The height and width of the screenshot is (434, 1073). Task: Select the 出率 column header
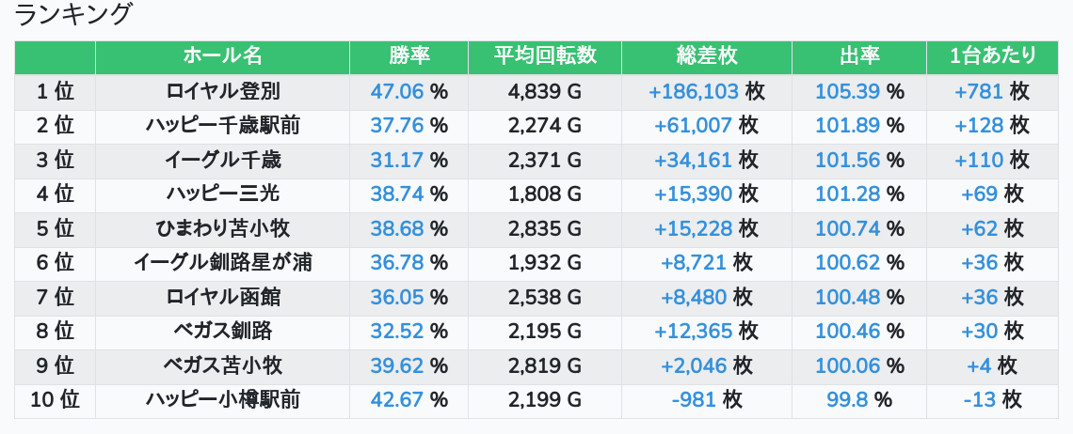click(858, 56)
